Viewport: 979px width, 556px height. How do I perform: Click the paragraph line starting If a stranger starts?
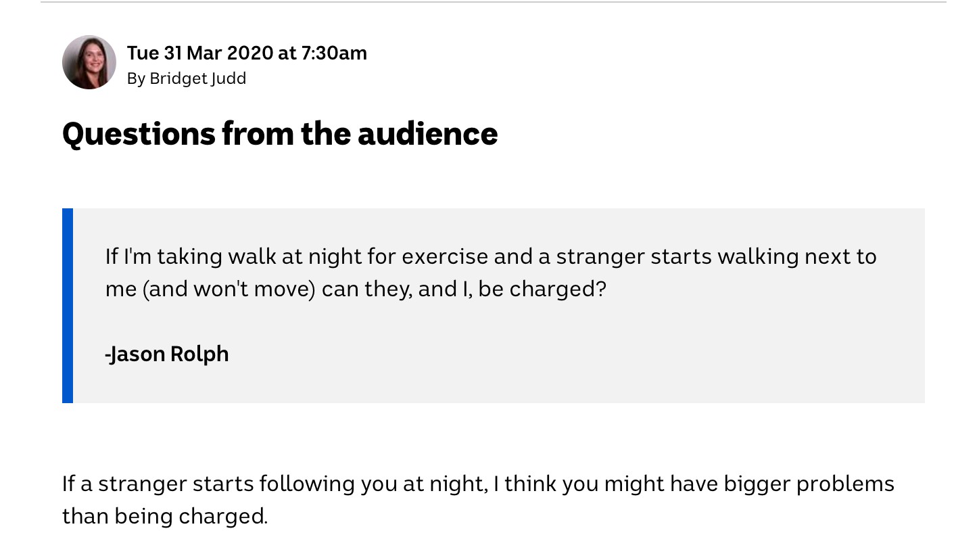(478, 484)
